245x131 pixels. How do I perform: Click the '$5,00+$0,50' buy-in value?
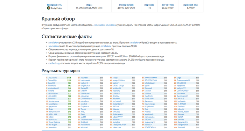click(168, 8)
